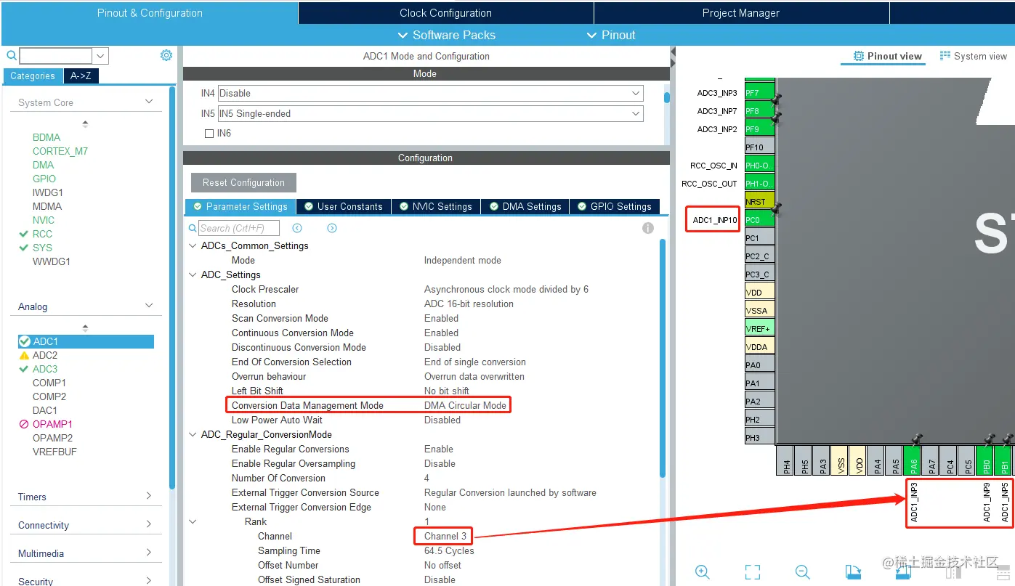Collapse the Analog category
Viewport: 1015px width, 586px height.
click(x=149, y=306)
